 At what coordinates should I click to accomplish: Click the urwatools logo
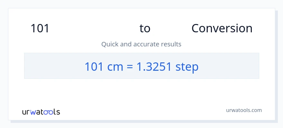41,112
